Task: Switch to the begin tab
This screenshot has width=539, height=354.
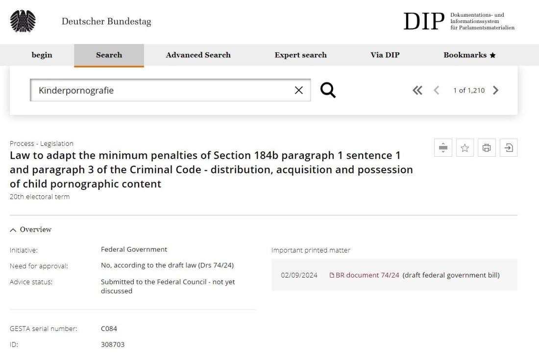Action: click(42, 55)
